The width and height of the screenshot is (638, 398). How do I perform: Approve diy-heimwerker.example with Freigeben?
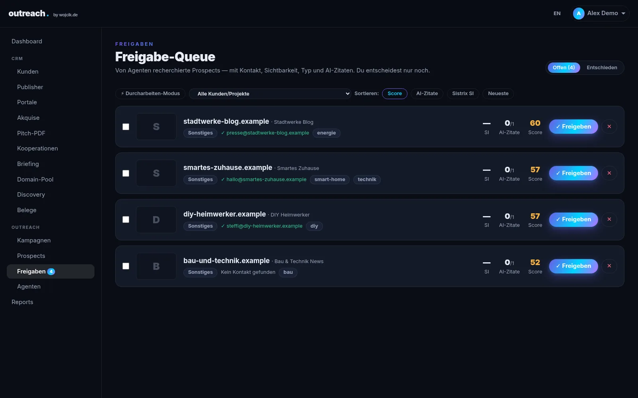573,219
